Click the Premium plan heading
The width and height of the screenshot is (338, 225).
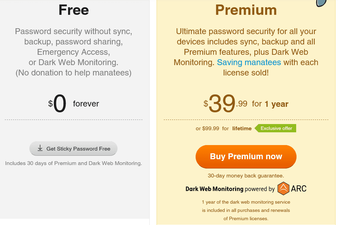[x=246, y=10]
